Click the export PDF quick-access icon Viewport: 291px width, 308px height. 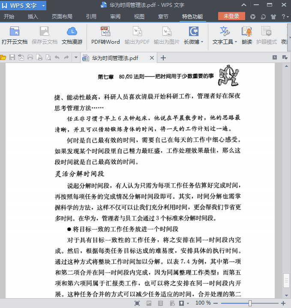(21, 57)
